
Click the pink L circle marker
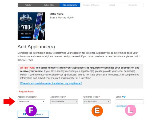[130, 110]
